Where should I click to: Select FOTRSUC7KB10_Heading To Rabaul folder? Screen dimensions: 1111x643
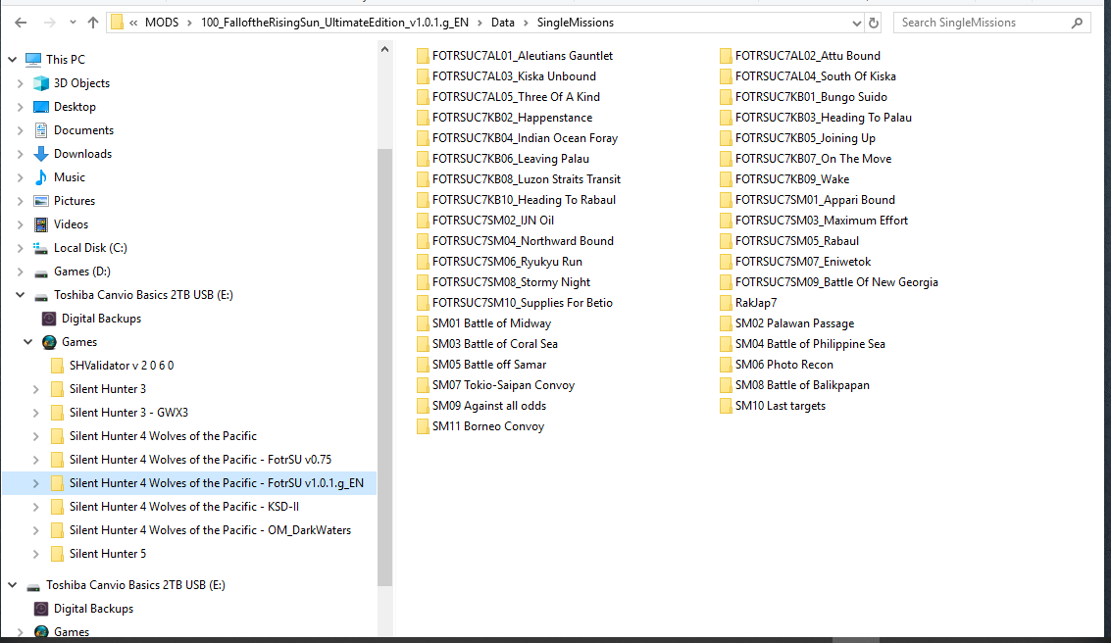[x=524, y=200]
